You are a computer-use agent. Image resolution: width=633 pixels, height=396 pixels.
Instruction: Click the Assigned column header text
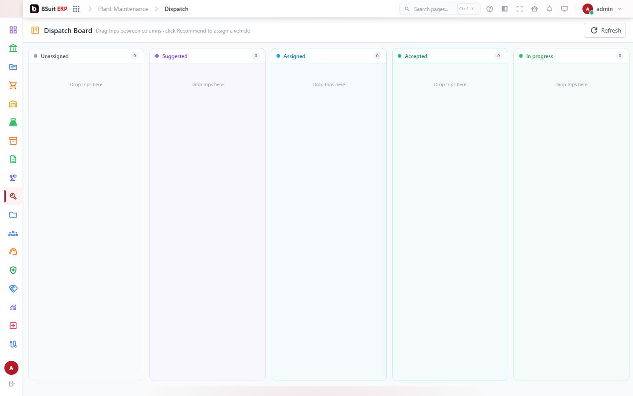(294, 56)
